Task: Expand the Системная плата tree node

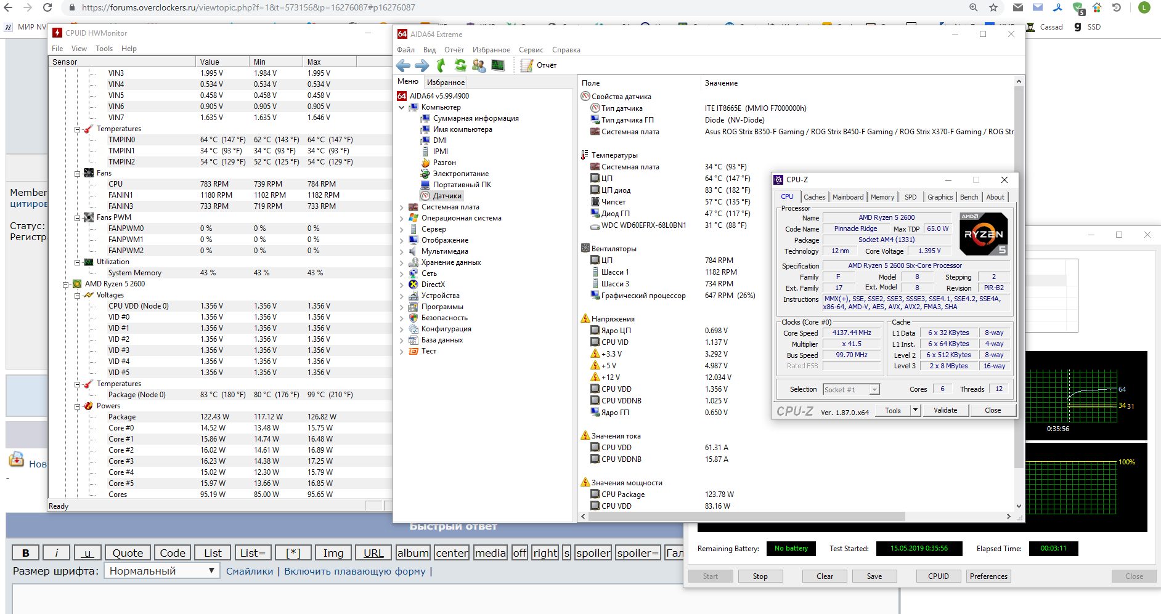Action: click(402, 208)
